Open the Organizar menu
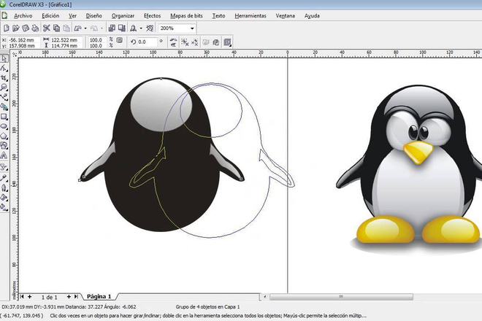This screenshot has width=482, height=321. pos(123,15)
